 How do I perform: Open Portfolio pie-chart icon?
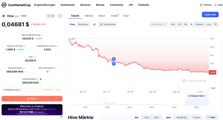201,5
